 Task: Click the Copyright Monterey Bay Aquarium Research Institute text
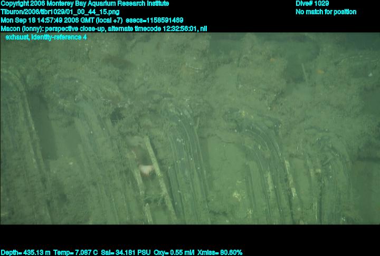[x=84, y=4]
